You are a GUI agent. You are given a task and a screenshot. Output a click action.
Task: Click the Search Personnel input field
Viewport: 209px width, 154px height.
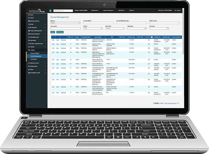63,11
